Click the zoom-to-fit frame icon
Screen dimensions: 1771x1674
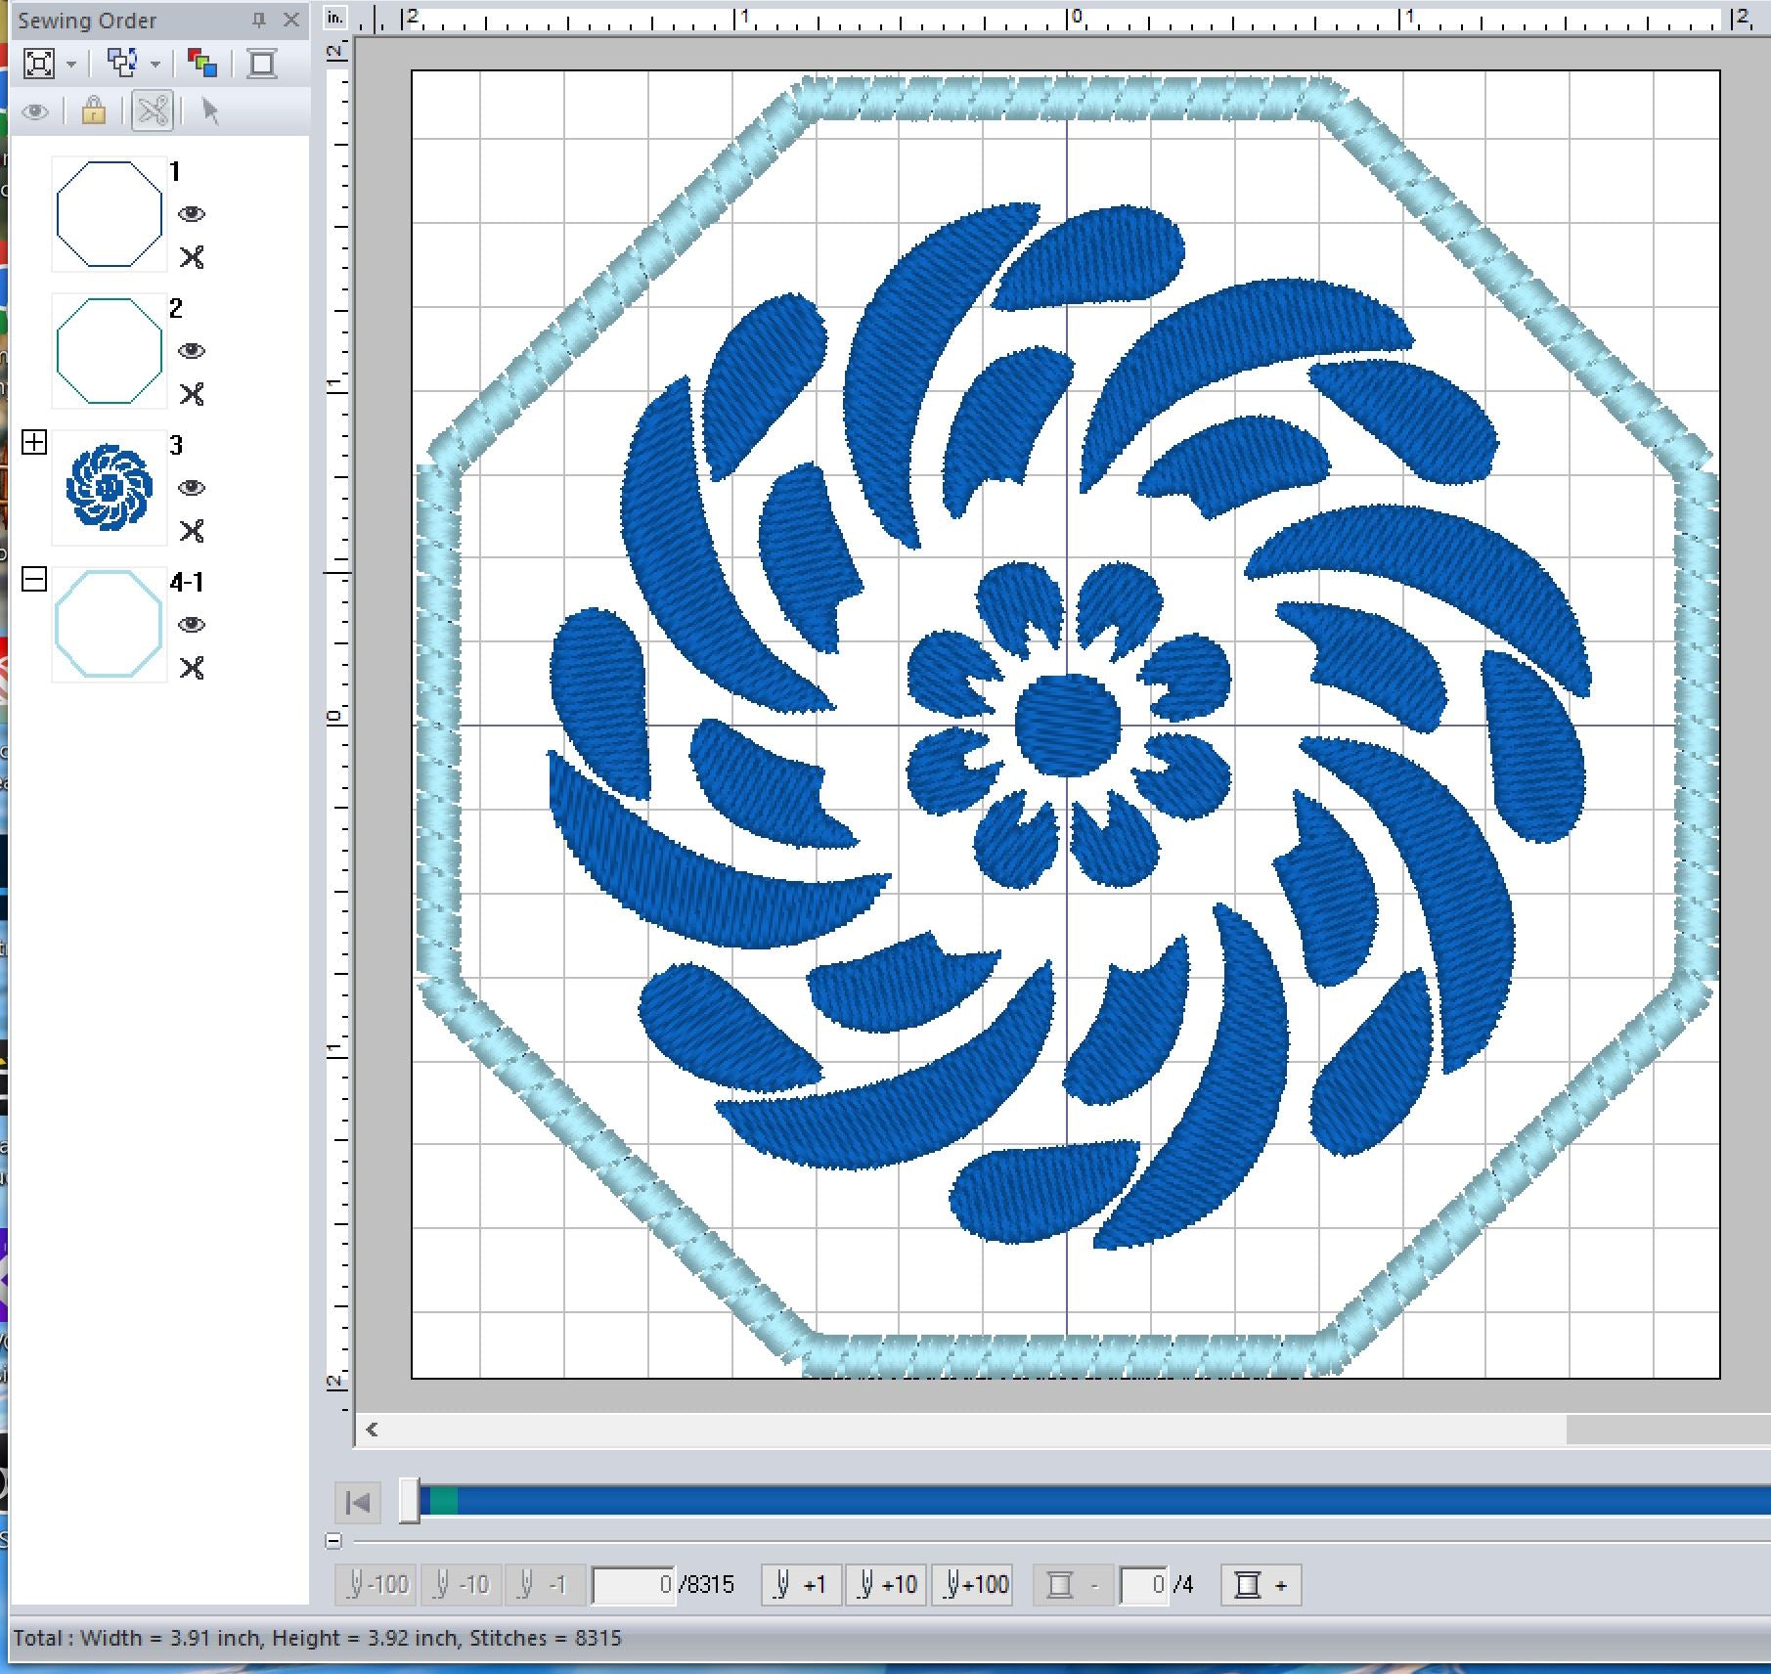coord(39,65)
